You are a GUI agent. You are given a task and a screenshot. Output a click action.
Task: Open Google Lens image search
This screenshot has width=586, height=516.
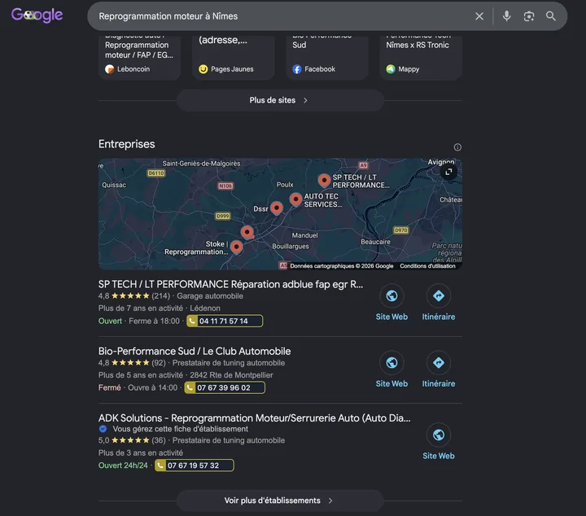[x=529, y=16]
